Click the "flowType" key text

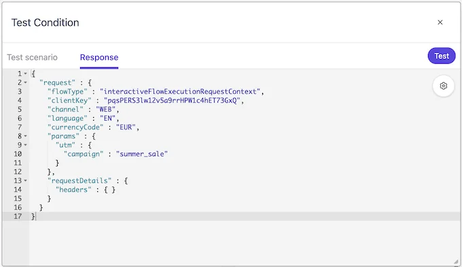tap(67, 91)
